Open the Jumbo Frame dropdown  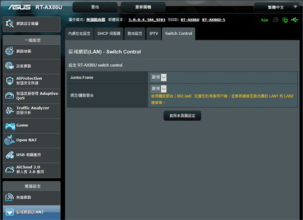pyautogui.click(x=159, y=78)
